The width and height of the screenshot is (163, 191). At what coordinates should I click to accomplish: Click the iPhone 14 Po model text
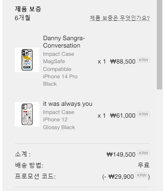(x=60, y=77)
